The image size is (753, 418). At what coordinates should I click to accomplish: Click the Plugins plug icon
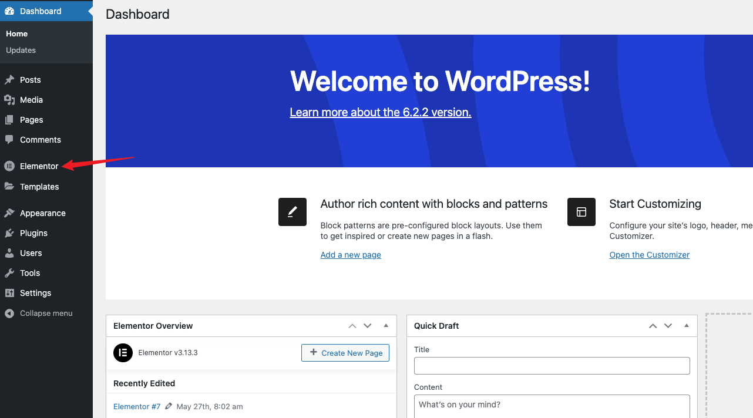coord(9,233)
